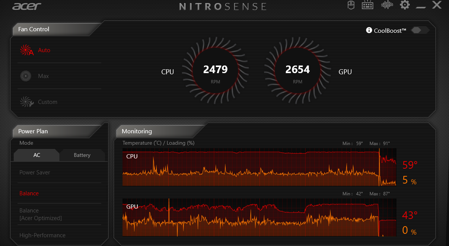Toggle the CoolBoost switch

420,30
